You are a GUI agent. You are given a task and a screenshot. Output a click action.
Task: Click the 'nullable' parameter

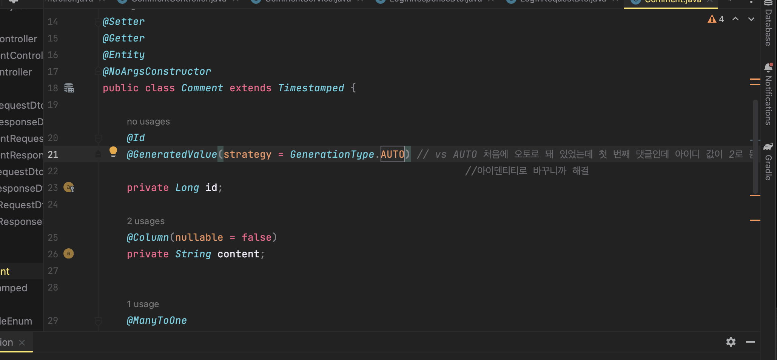(199, 237)
